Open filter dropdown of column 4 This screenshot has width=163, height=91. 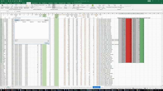click(x=13, y=18)
